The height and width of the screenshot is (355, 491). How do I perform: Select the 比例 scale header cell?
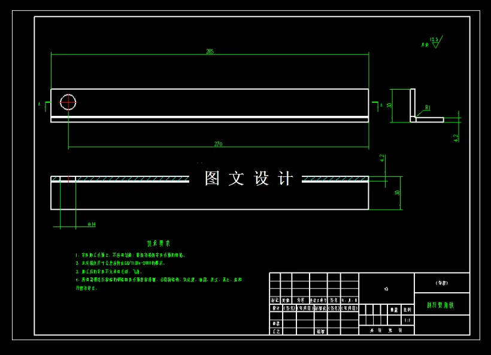(407, 310)
